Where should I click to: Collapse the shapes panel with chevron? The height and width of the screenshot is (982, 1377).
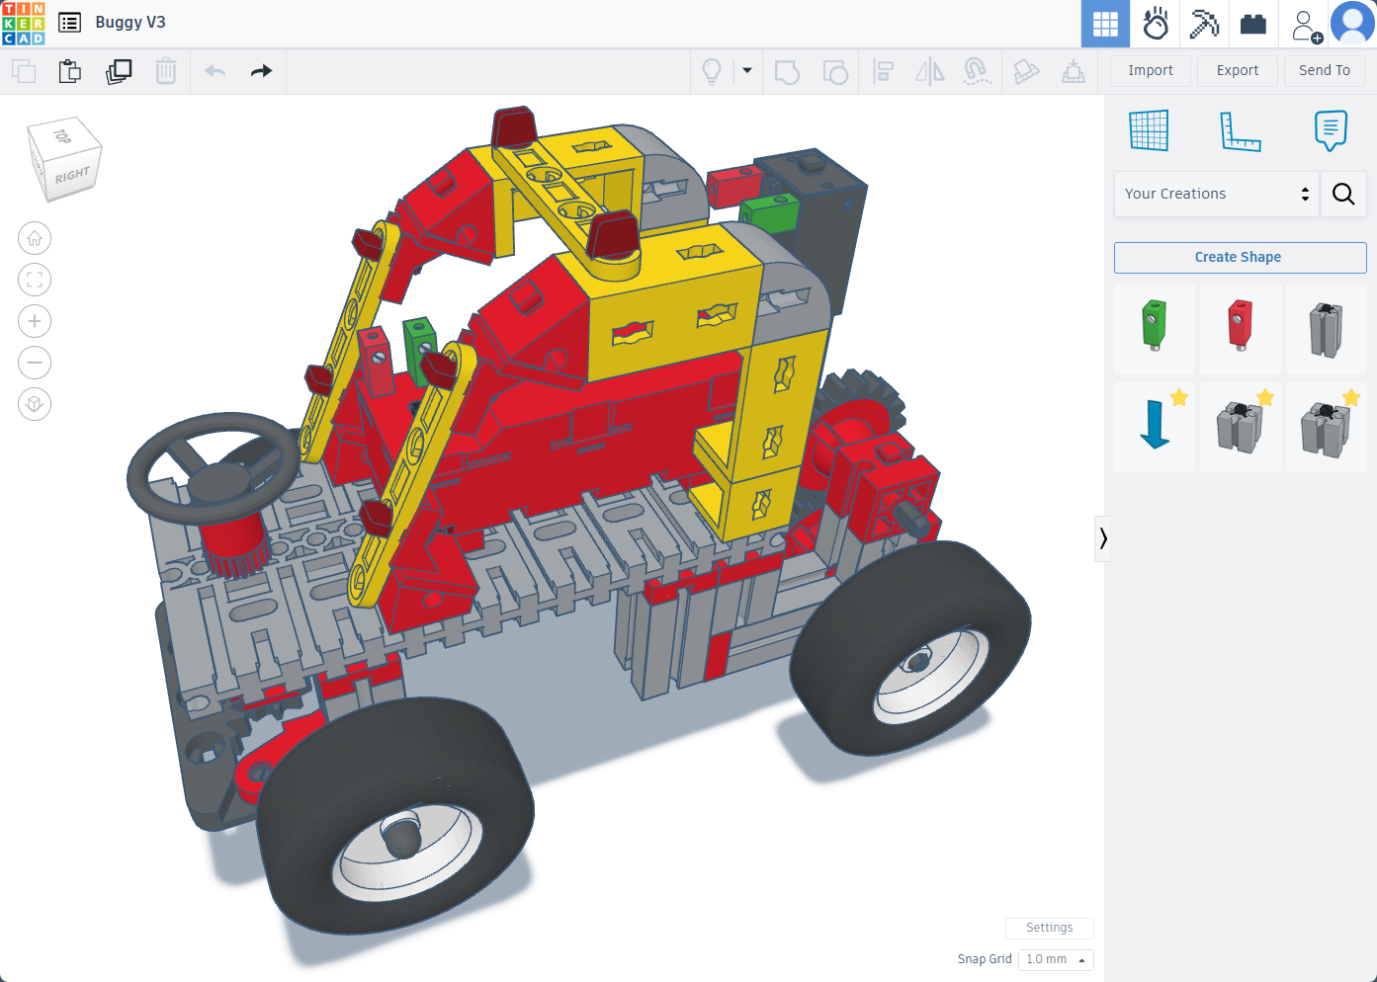point(1102,538)
